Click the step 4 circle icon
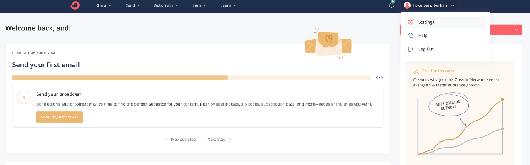 (24, 98)
